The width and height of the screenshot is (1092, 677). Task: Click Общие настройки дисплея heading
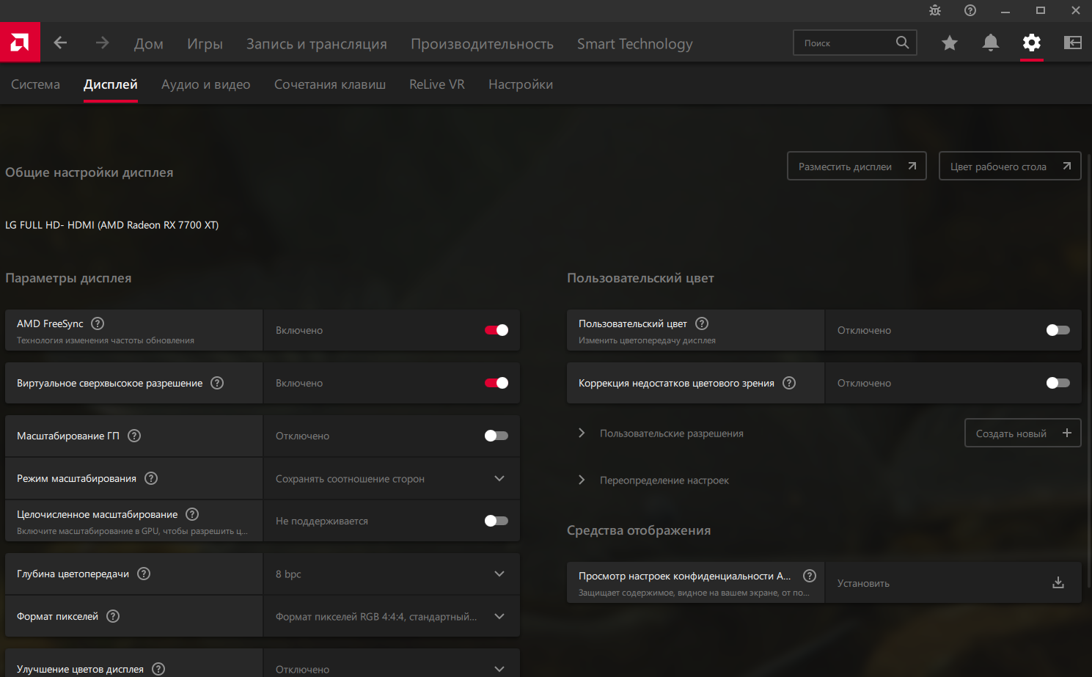pyautogui.click(x=89, y=172)
